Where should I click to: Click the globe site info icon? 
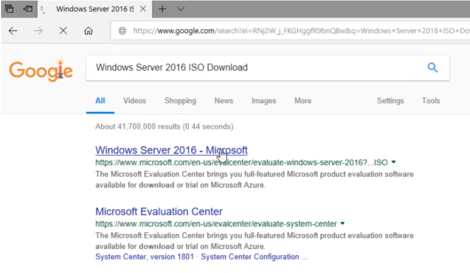122,31
